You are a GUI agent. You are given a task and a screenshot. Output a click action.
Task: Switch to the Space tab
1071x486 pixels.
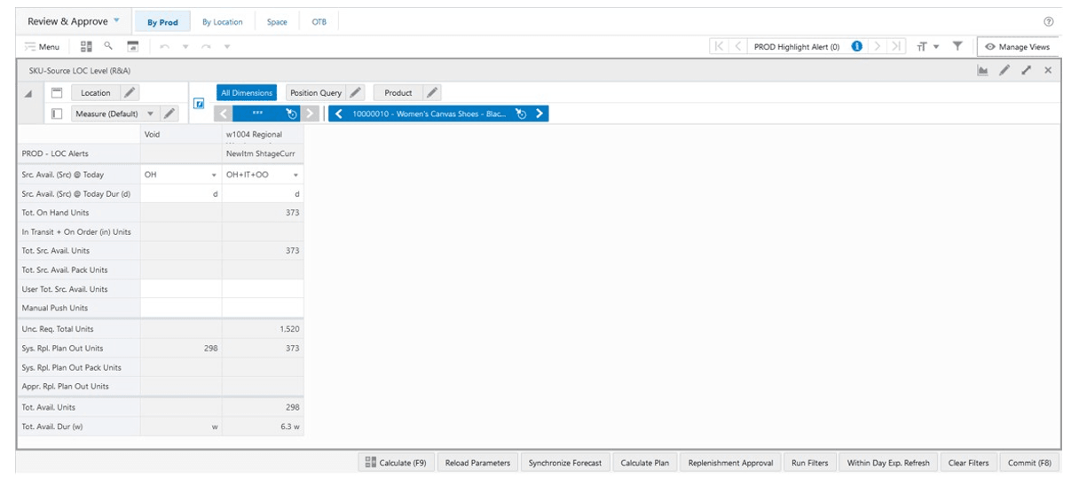point(277,22)
